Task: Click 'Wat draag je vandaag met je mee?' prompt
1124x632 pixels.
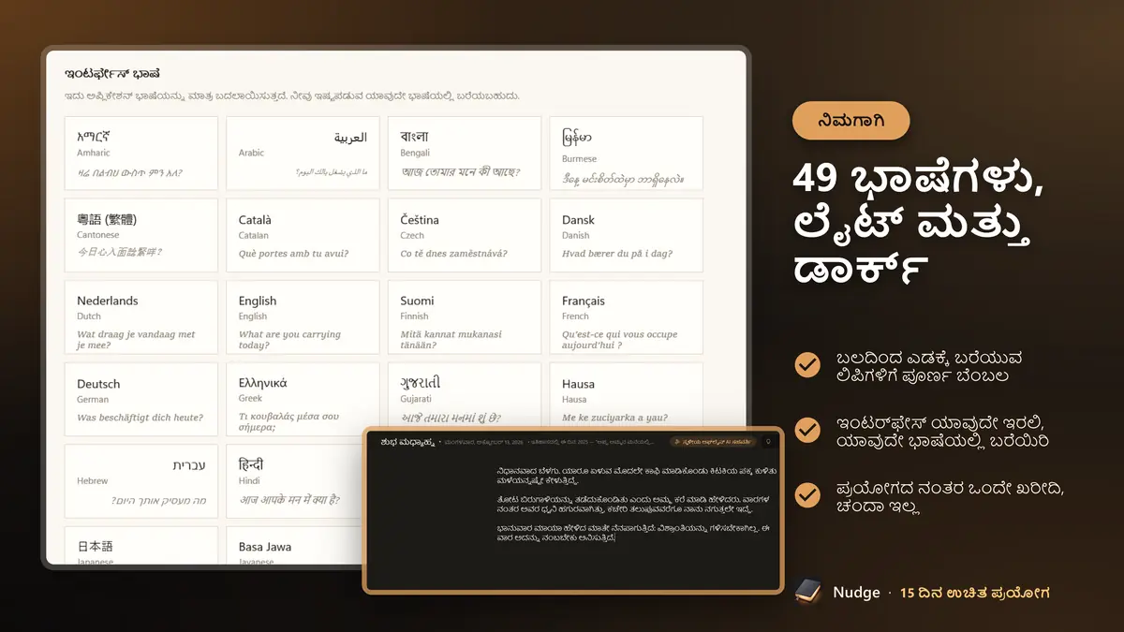Action: [x=136, y=340]
